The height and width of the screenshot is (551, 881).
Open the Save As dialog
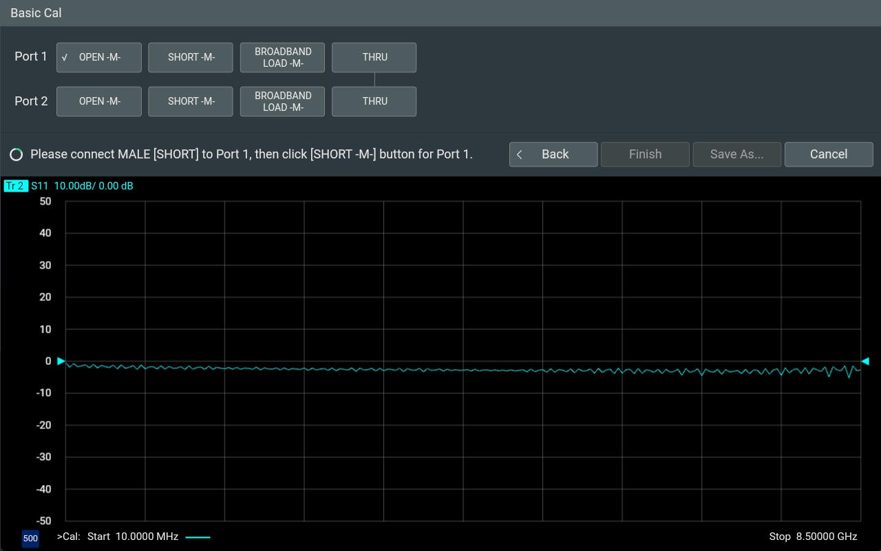[x=736, y=154]
